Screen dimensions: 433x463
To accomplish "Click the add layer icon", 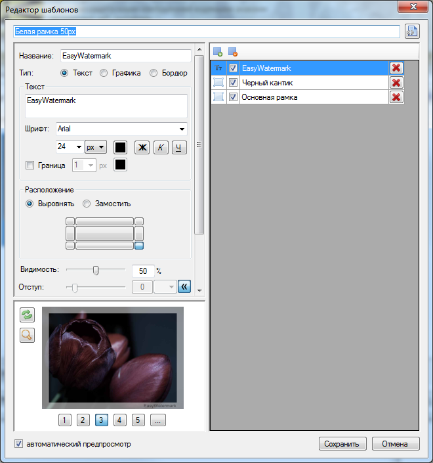I will (x=218, y=52).
